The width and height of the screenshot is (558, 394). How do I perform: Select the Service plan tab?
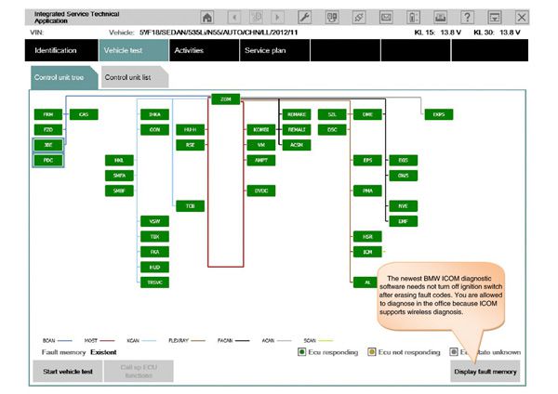(265, 50)
